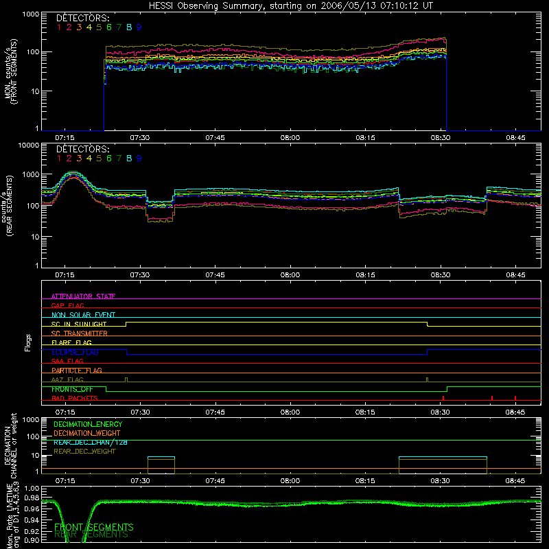Select the FLARE_FLAG label
This screenshot has height=549, width=549.
click(x=71, y=342)
